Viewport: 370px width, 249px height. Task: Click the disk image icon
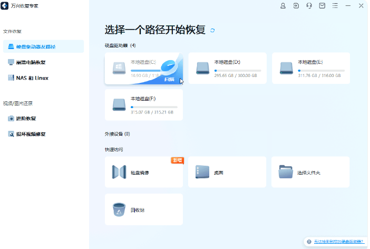119,172
